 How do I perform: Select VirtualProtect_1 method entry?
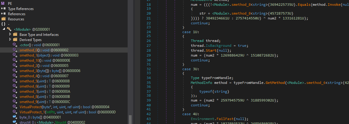pyautogui.click(x=34, y=112)
